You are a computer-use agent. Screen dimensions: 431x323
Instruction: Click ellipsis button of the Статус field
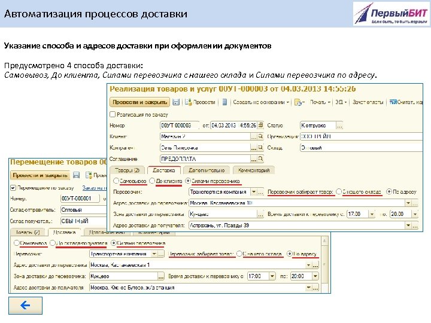pyautogui.click(x=339, y=126)
